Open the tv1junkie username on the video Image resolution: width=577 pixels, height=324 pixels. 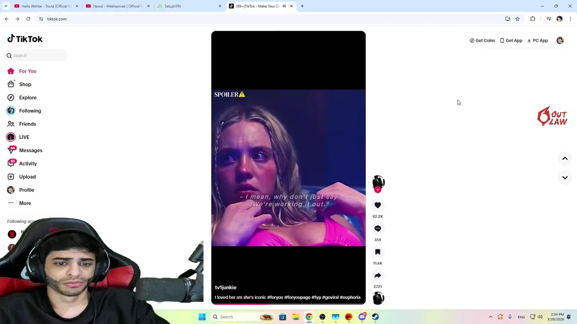click(x=225, y=288)
